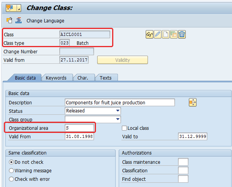Click the Display class glasses icon
The width and height of the screenshot is (232, 187).
[x=149, y=35]
